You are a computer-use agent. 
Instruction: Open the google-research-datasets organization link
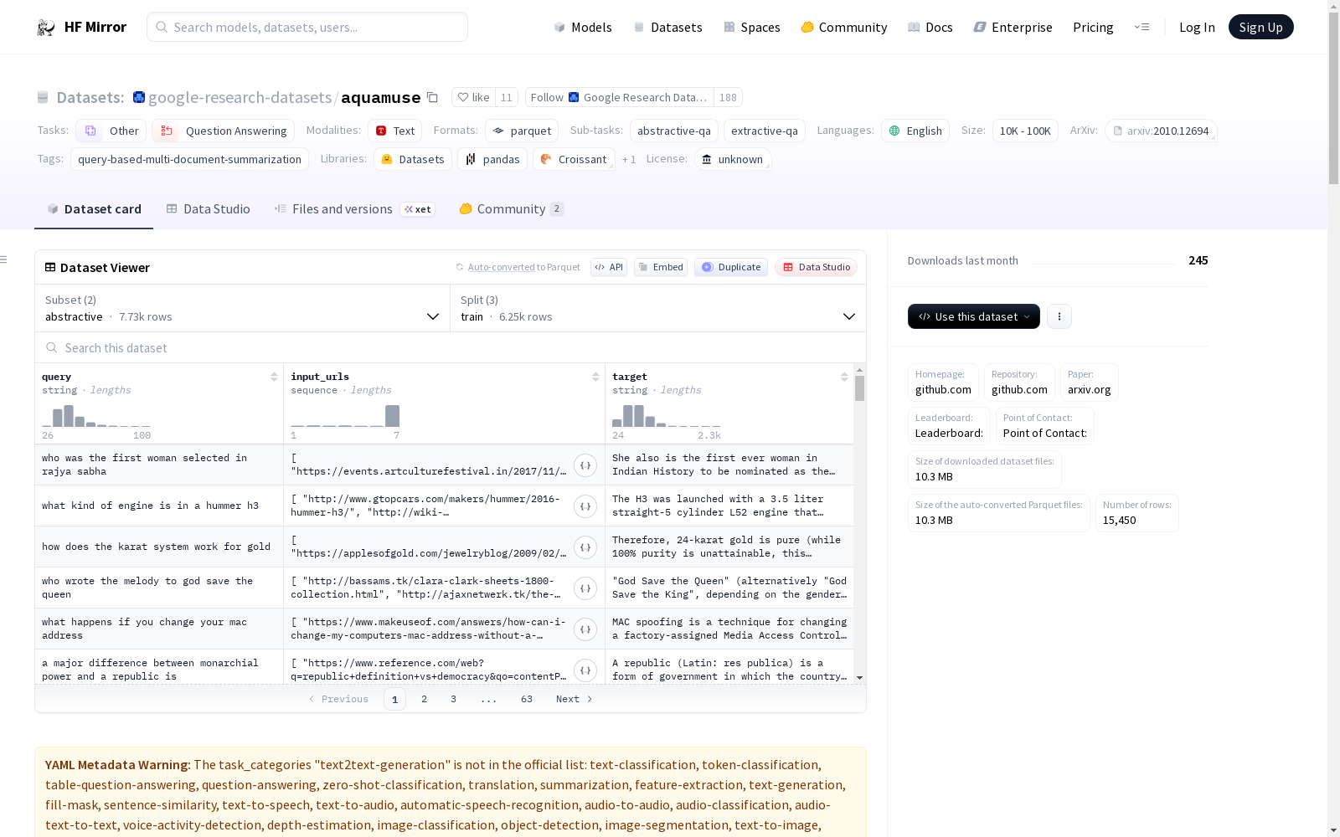click(240, 97)
